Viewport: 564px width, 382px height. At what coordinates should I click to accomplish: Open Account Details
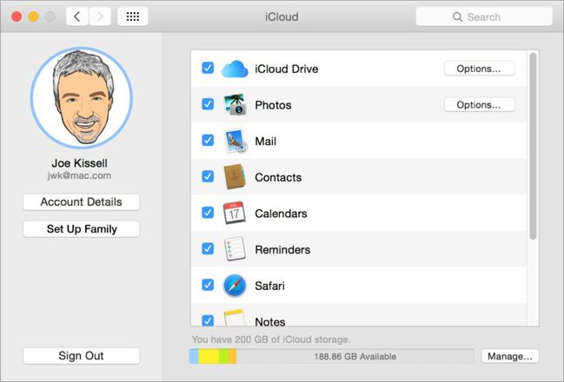tap(82, 202)
